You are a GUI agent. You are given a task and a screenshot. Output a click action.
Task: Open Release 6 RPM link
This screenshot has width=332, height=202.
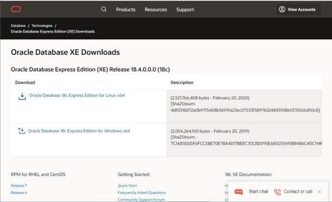tap(19, 193)
